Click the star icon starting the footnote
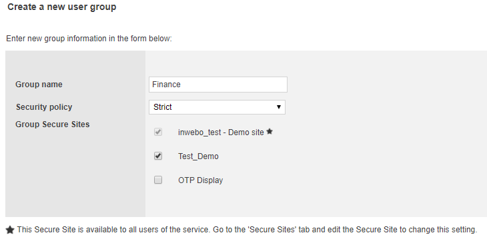The height and width of the screenshot is (241, 487). pyautogui.click(x=10, y=230)
